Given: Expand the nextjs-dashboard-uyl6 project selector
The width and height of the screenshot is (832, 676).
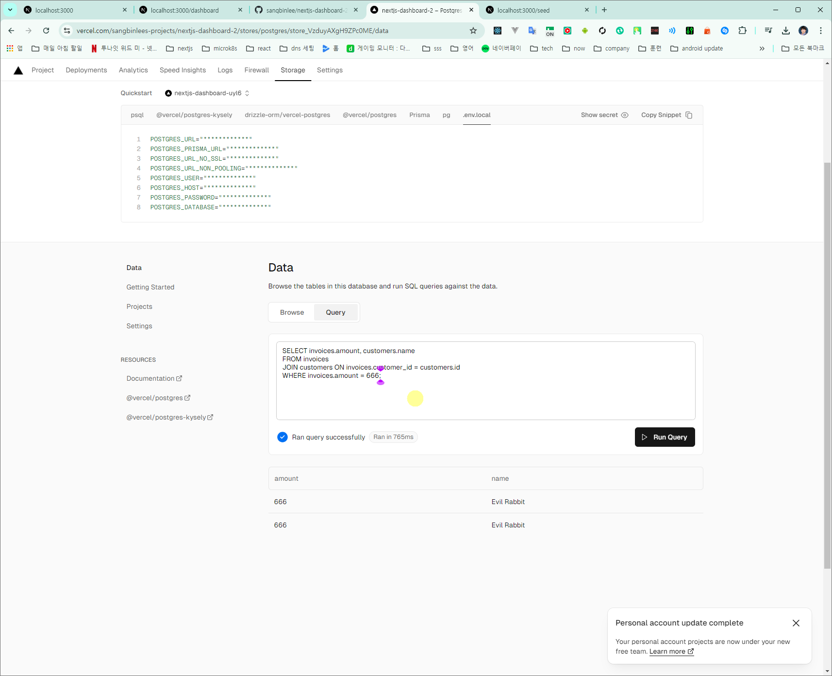Looking at the screenshot, I should pyautogui.click(x=207, y=93).
